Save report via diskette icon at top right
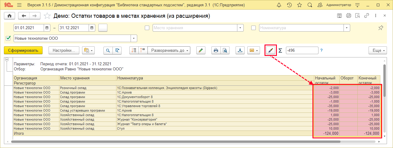This screenshot has height=148, width=393. [340, 16]
